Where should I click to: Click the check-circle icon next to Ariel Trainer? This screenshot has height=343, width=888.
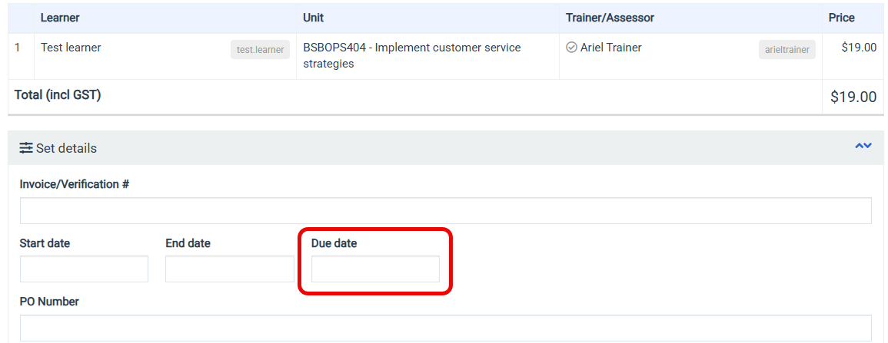coord(571,48)
